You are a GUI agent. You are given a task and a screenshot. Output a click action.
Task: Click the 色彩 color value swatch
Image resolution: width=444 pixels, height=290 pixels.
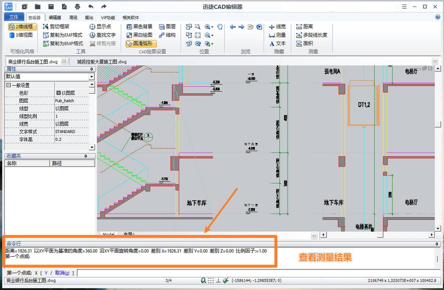tap(59, 93)
